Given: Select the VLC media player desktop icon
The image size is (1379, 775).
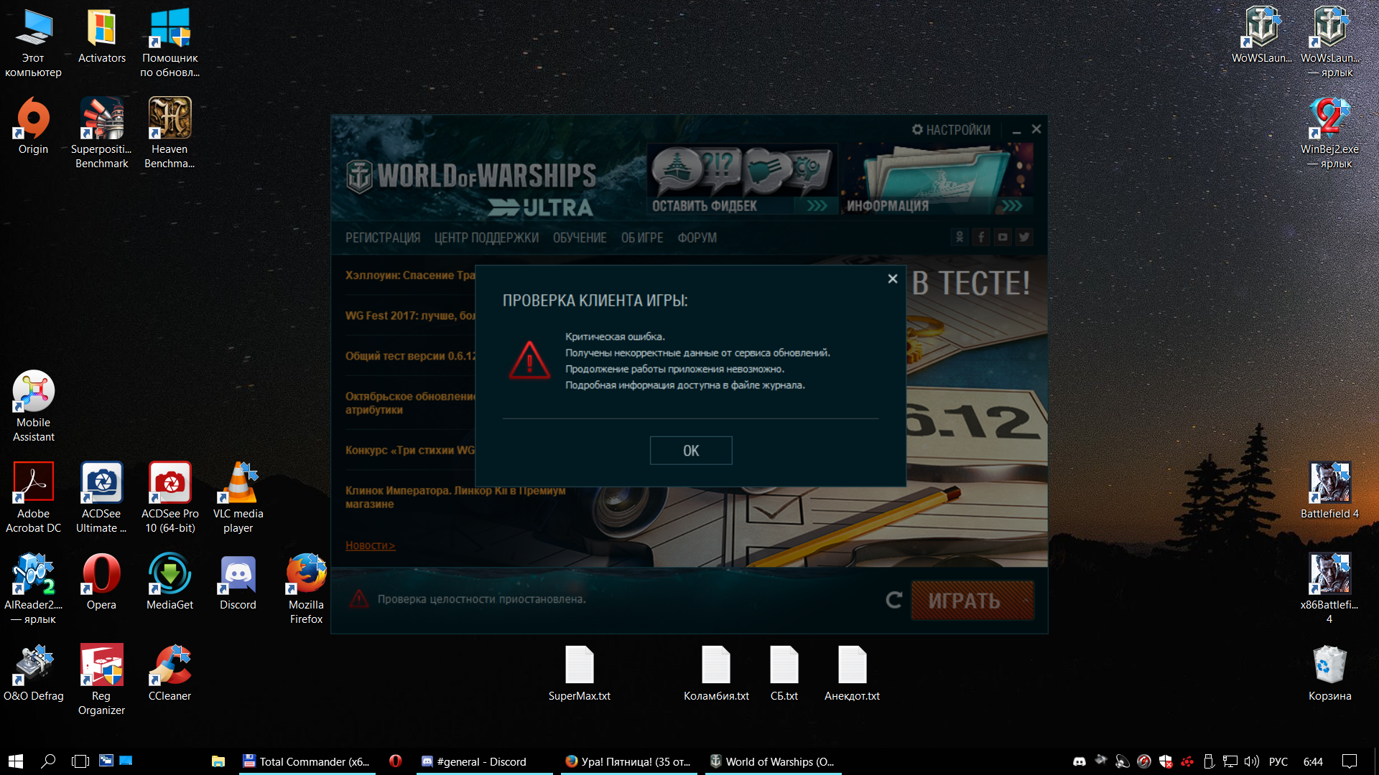Looking at the screenshot, I should pos(238,498).
